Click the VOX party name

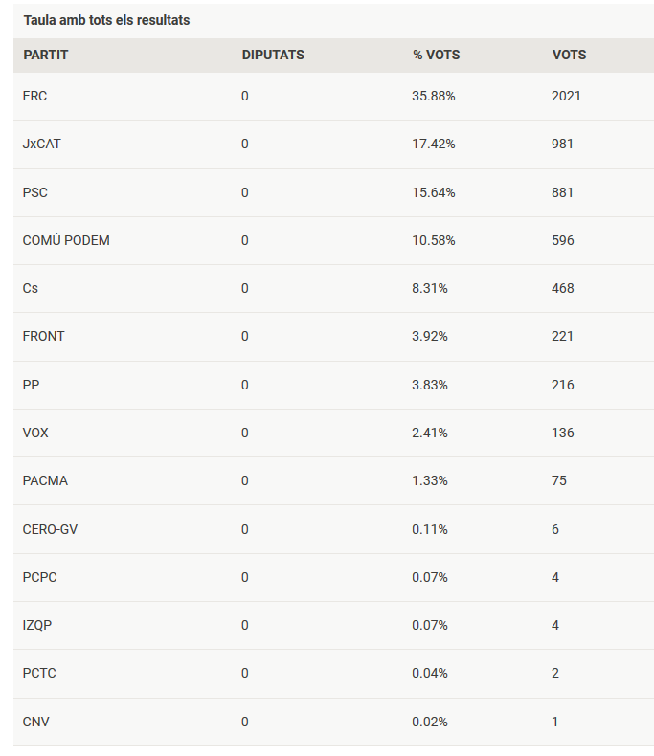click(35, 433)
